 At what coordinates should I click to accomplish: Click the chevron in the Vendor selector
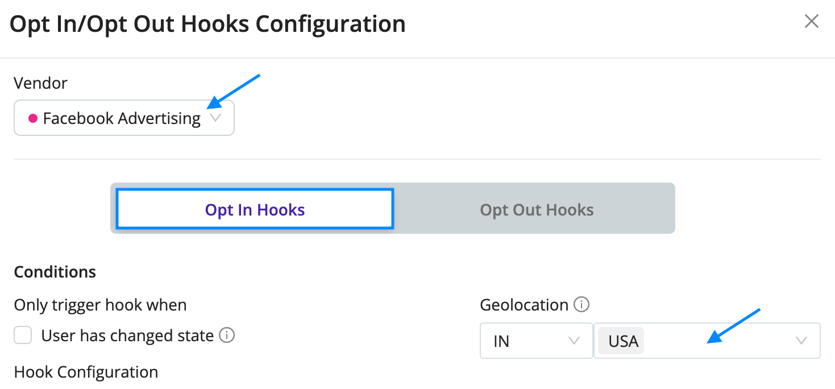tap(215, 118)
